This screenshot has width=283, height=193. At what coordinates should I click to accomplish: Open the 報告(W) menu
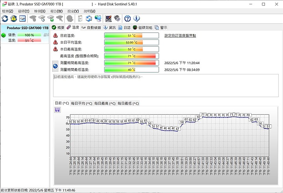pyautogui.click(x=56, y=11)
